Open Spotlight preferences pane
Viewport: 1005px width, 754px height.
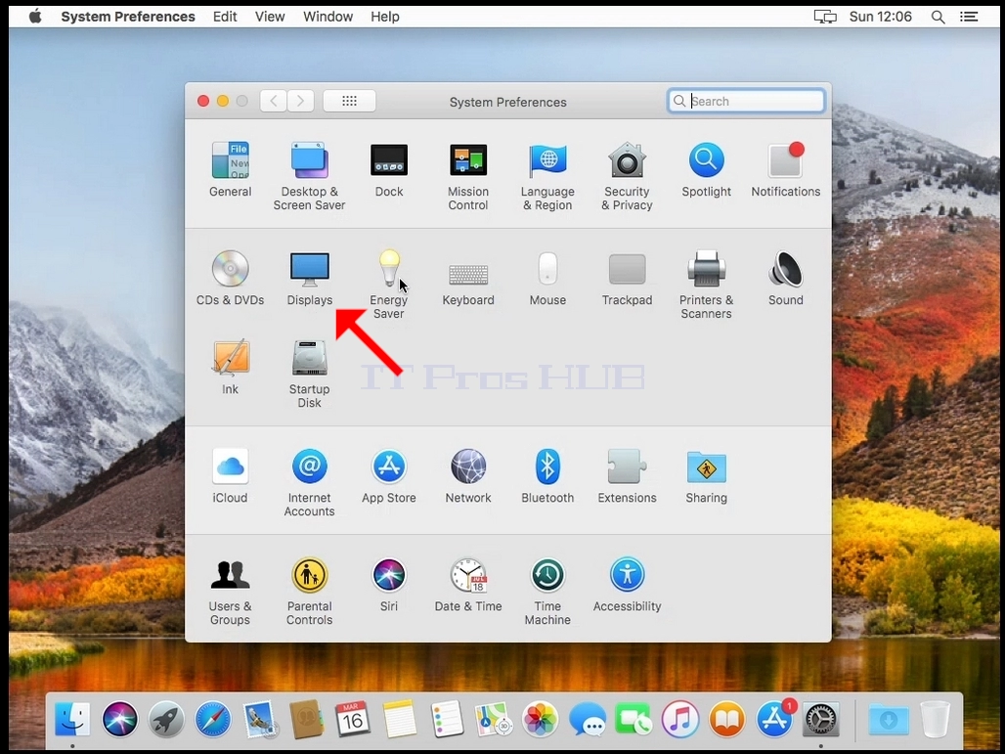[x=706, y=170]
